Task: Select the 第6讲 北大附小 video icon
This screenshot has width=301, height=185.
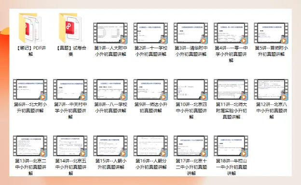Action: [30, 90]
